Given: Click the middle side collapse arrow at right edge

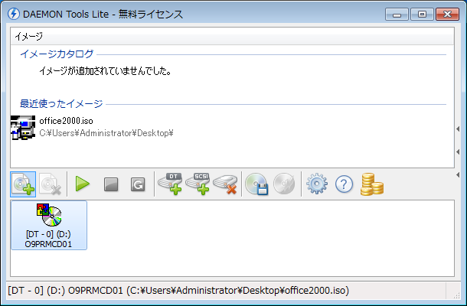Looking at the screenshot, I should 458,151.
